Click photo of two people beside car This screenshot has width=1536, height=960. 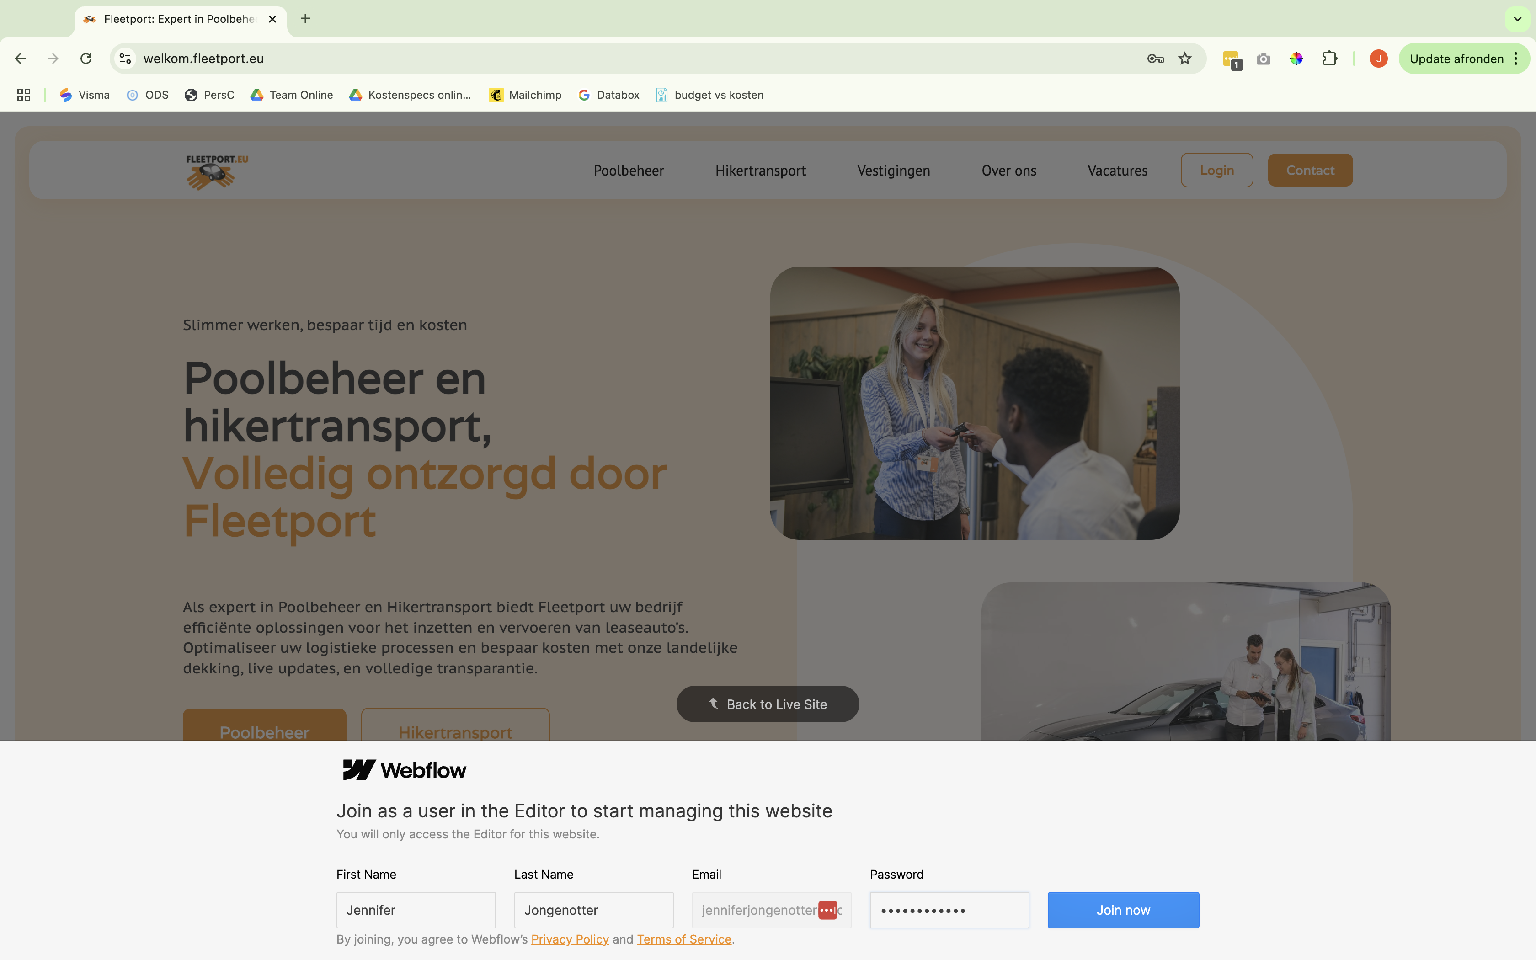point(1186,661)
